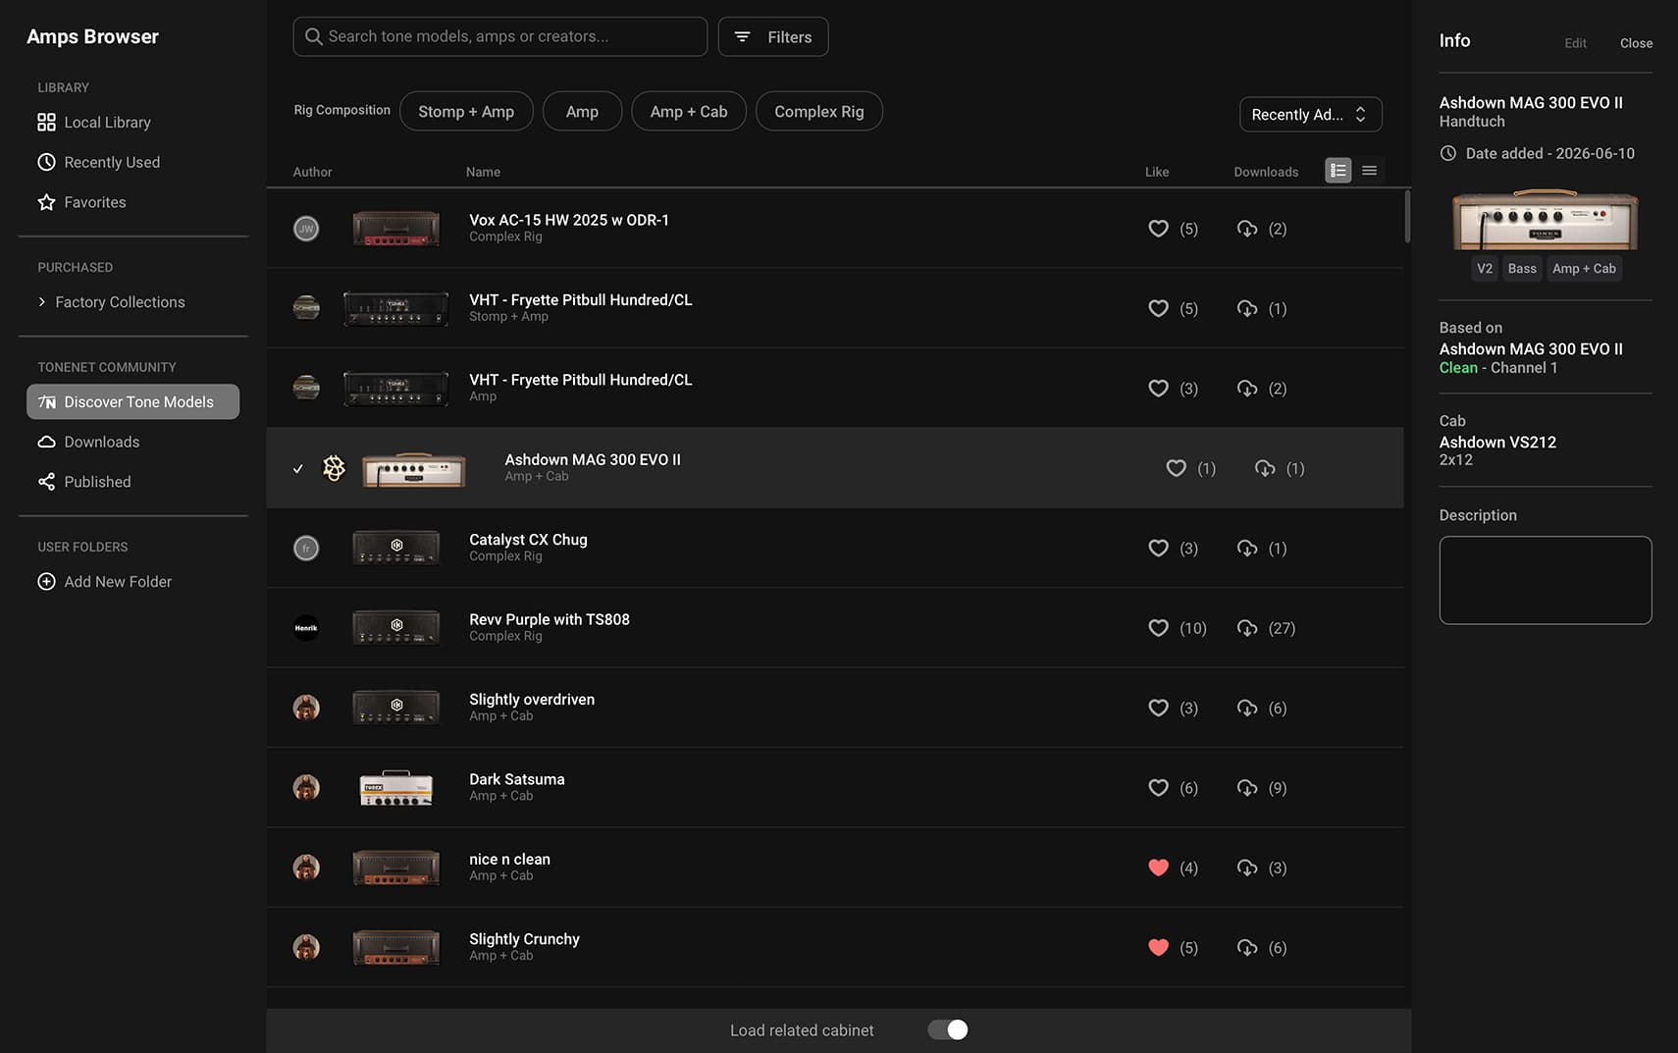Download the Slightly overdriven model
This screenshot has height=1053, width=1678.
coord(1247,708)
